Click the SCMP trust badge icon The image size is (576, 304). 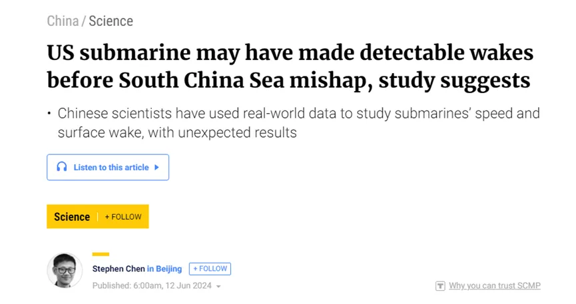click(x=440, y=285)
